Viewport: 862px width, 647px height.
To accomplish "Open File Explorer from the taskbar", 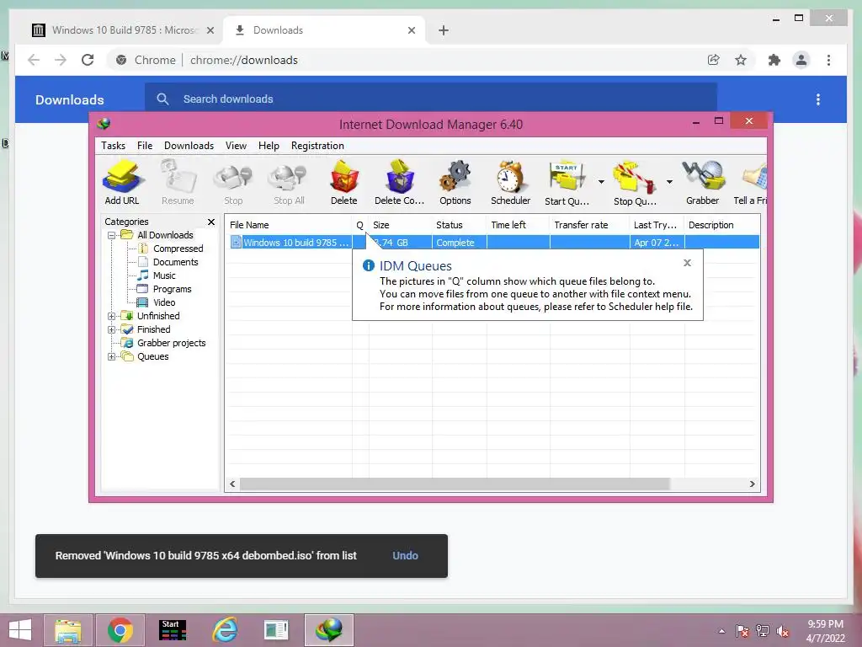I will click(x=68, y=630).
